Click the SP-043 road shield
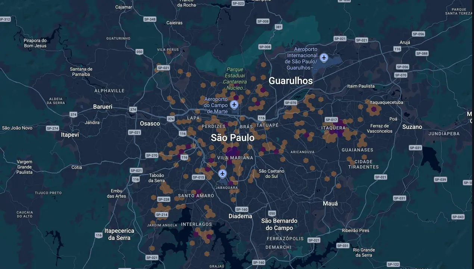This screenshot has width=474, height=269. [458, 217]
